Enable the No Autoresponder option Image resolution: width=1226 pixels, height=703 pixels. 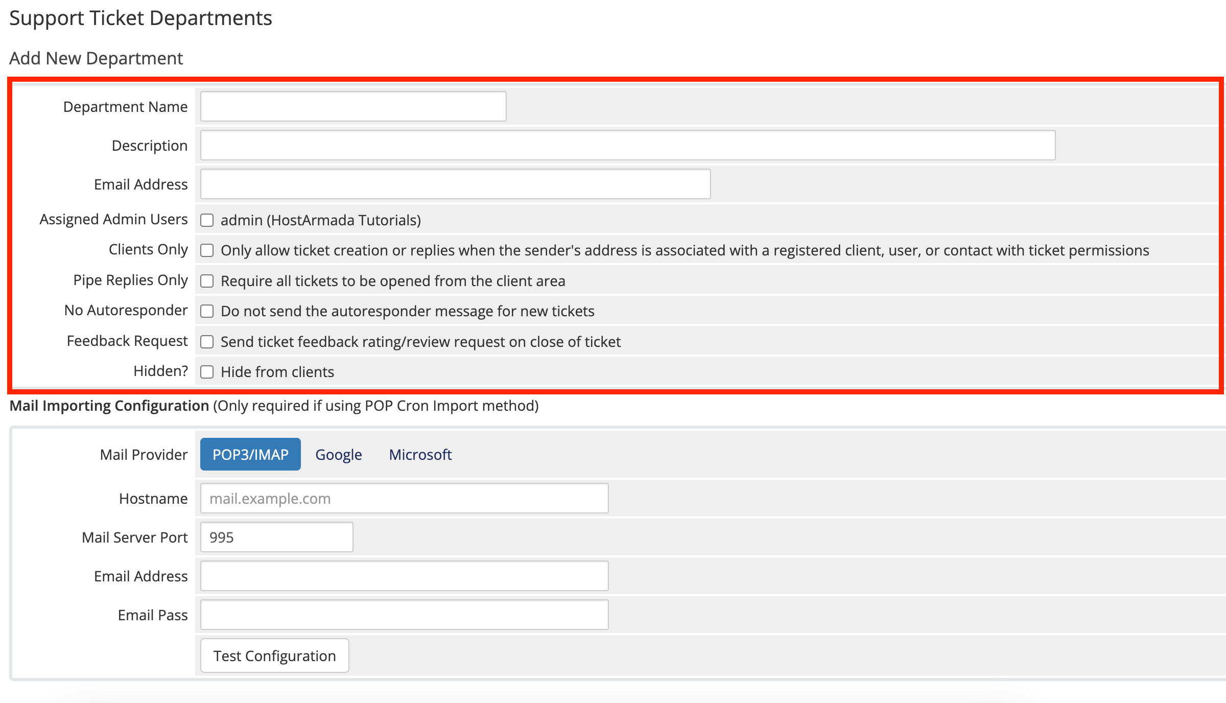coord(207,311)
